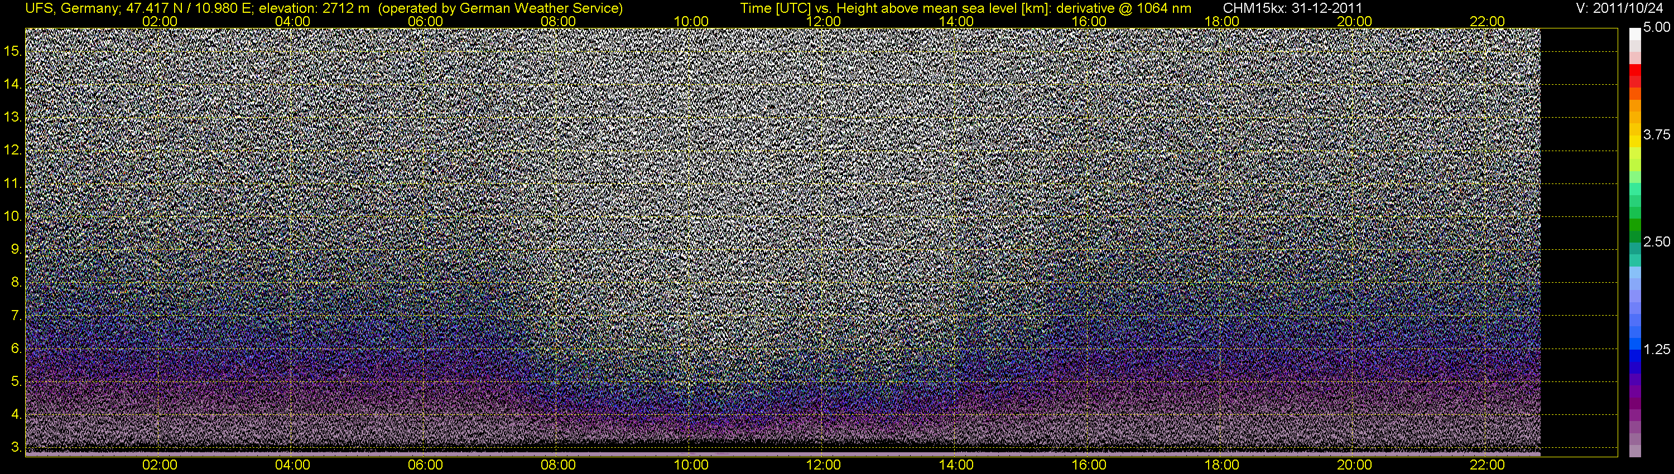Click the bottom axis '14:00' time label

pyautogui.click(x=956, y=465)
